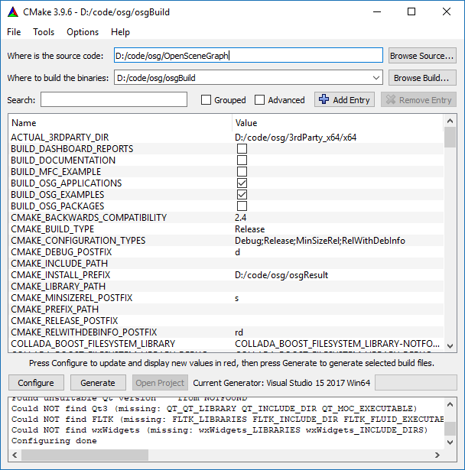Click 'Could NOT find FLTK' log line

coord(227,419)
